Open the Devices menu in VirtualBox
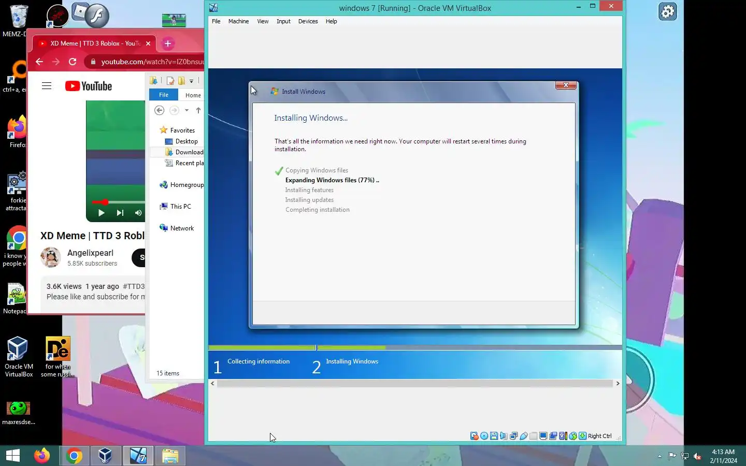Viewport: 746px width, 466px height. 308,21
